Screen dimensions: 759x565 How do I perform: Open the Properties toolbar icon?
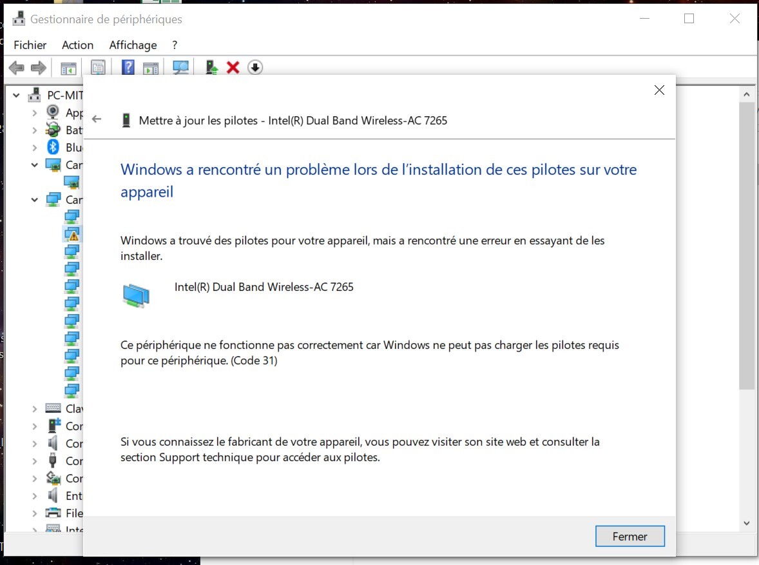99,68
